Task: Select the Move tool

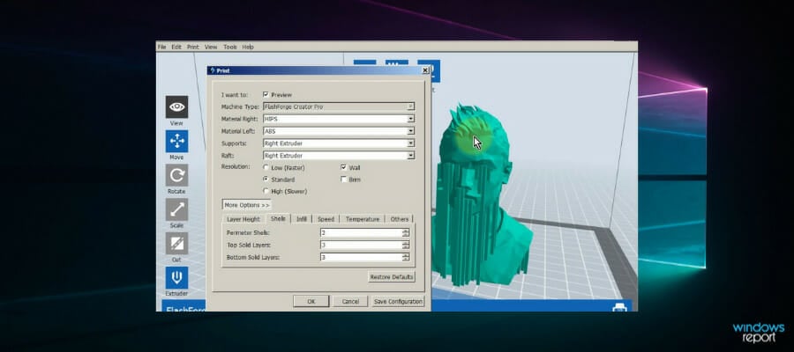Action: click(x=176, y=141)
